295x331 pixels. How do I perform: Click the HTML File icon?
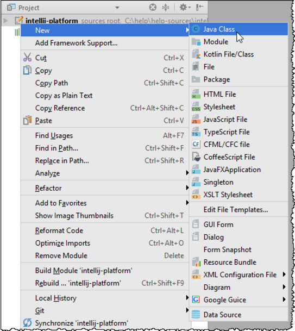click(x=196, y=94)
